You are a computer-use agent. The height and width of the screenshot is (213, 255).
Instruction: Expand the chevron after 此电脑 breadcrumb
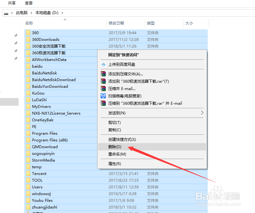31,13
